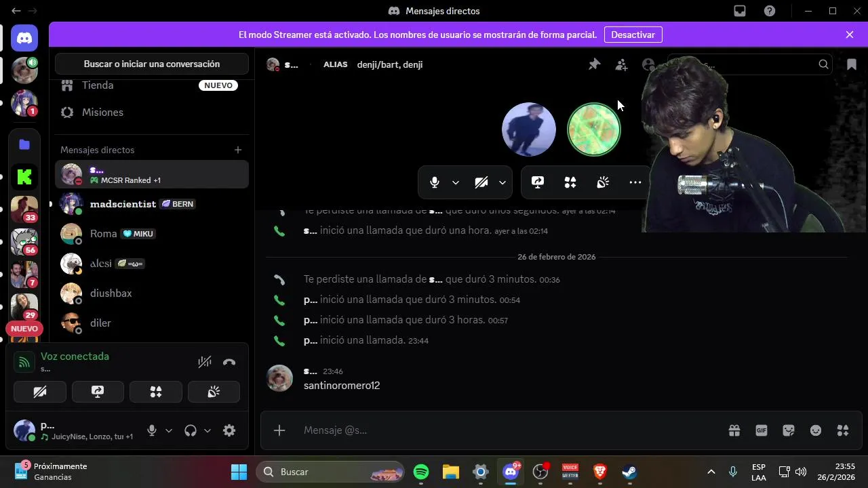Image resolution: width=868 pixels, height=488 pixels.
Task: Turn on camera in call controls
Action: (x=481, y=182)
